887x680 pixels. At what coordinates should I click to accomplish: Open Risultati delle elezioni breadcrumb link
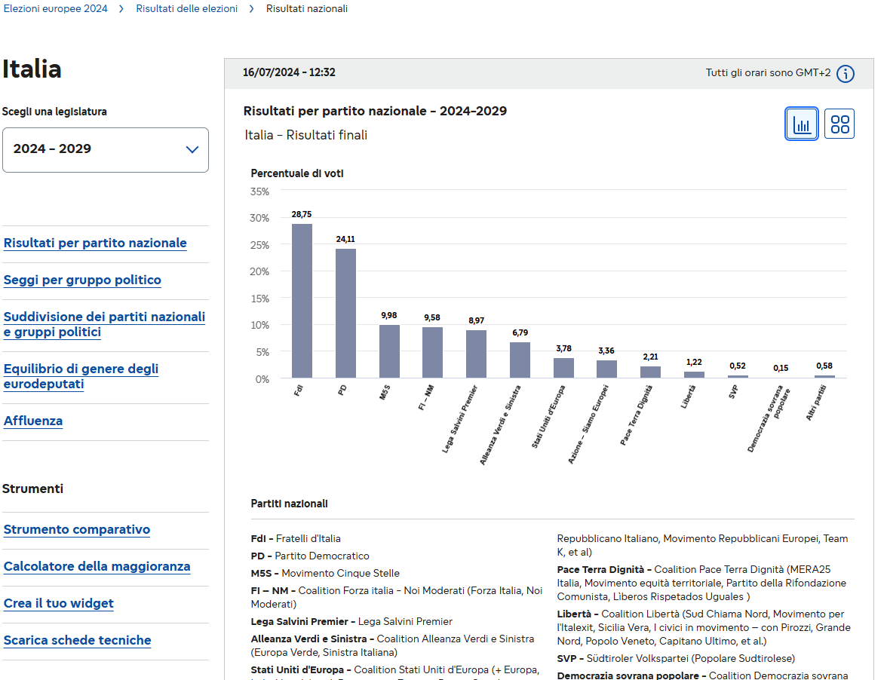[x=186, y=9]
